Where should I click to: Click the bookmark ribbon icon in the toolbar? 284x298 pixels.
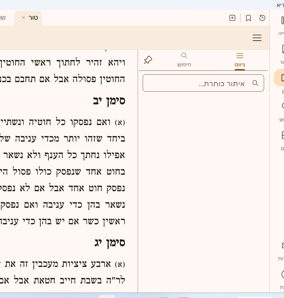(248, 18)
